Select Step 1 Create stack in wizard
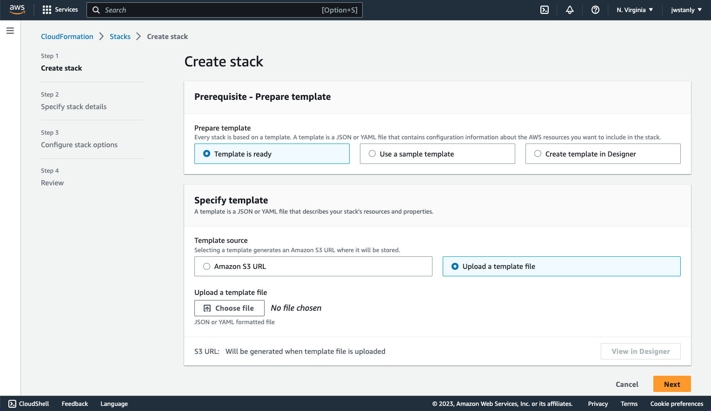This screenshot has width=711, height=411. 61,68
